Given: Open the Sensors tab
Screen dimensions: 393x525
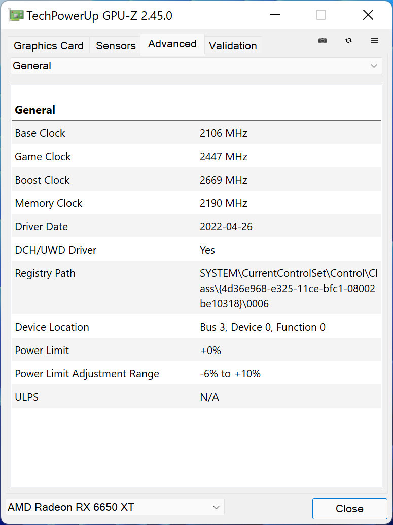Looking at the screenshot, I should tap(116, 46).
